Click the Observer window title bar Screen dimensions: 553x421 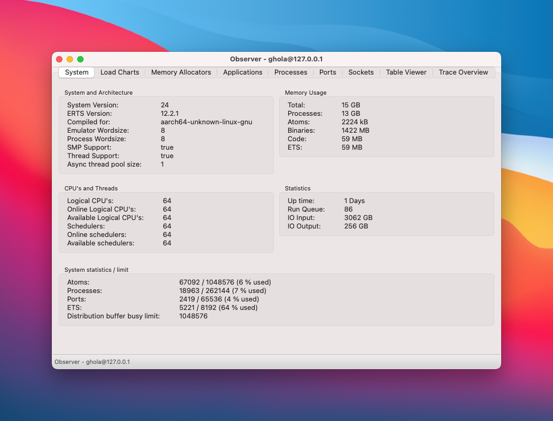(276, 59)
